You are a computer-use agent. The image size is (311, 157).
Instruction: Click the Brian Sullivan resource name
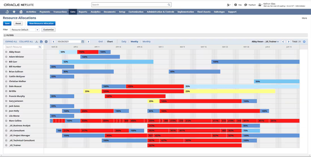click(16, 72)
